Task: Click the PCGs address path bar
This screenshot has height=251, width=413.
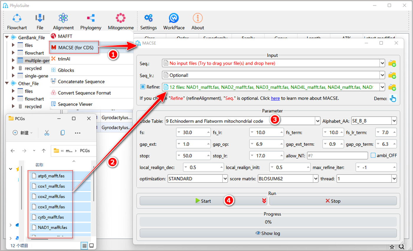Action: [73, 151]
